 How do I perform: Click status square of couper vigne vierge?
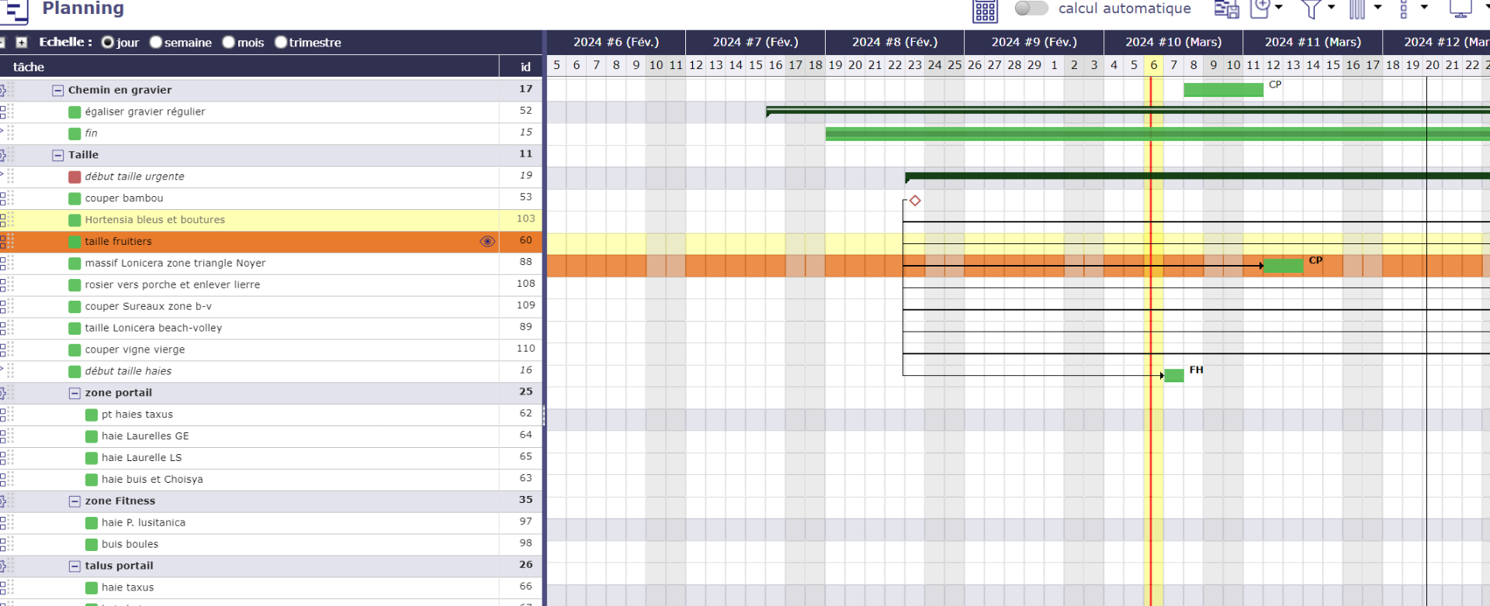coord(74,351)
